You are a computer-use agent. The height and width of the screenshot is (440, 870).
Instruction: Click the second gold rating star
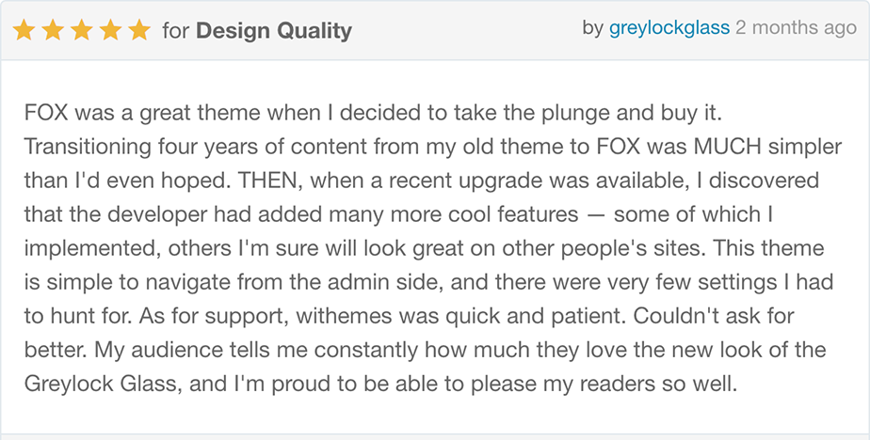[53, 30]
